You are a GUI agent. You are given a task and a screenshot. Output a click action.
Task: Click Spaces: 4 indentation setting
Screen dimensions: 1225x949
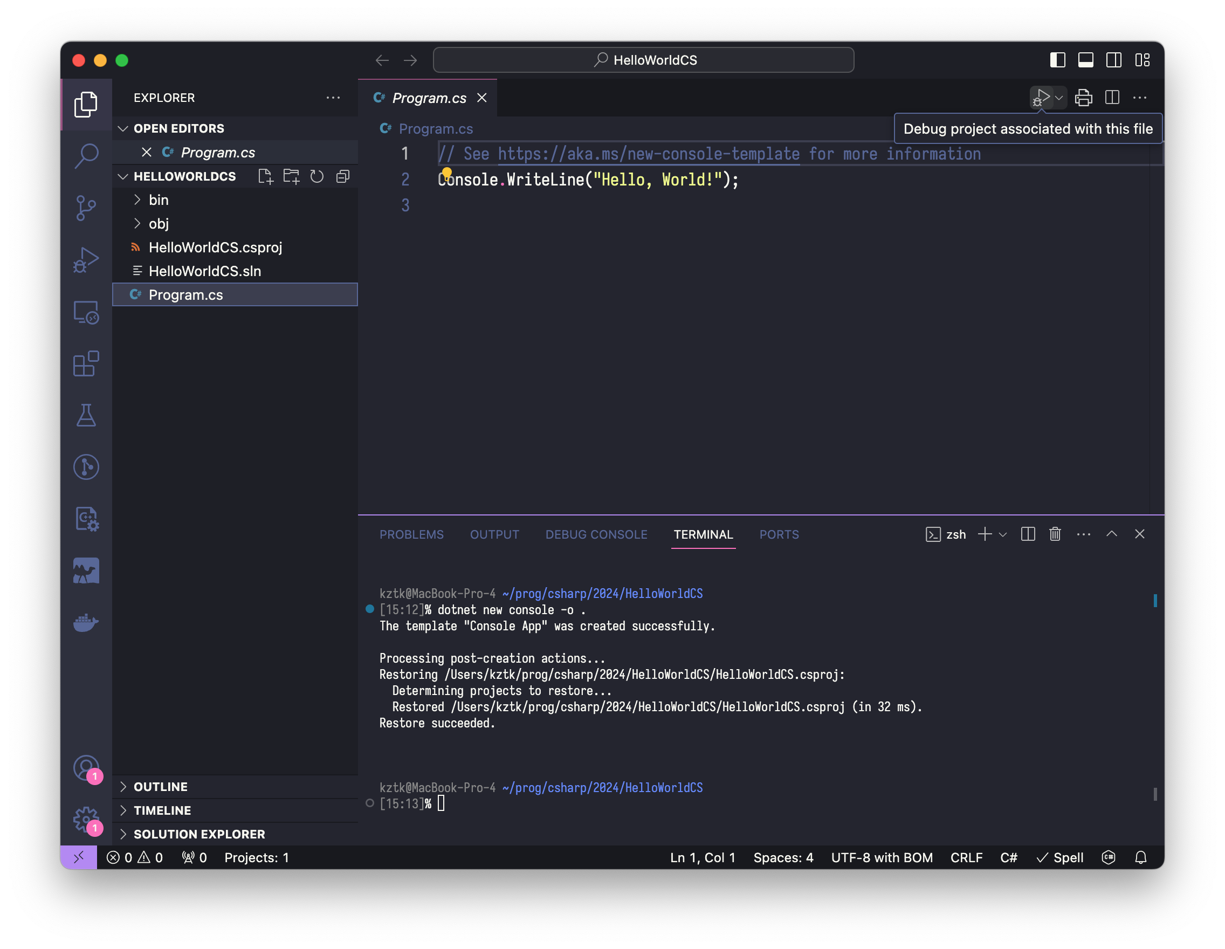pos(782,857)
